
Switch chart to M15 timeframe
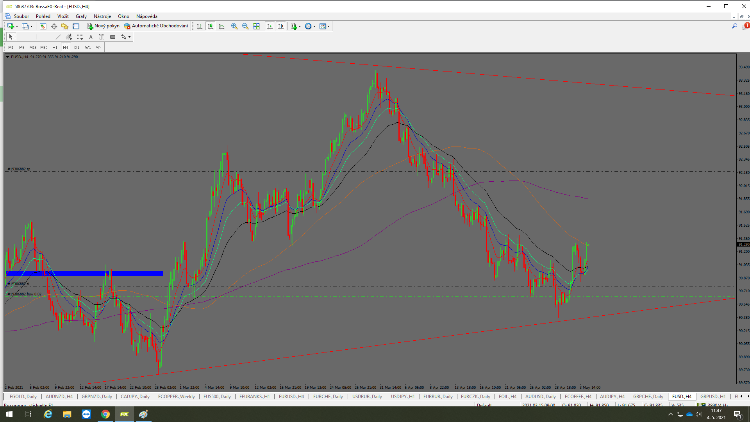[33, 47]
